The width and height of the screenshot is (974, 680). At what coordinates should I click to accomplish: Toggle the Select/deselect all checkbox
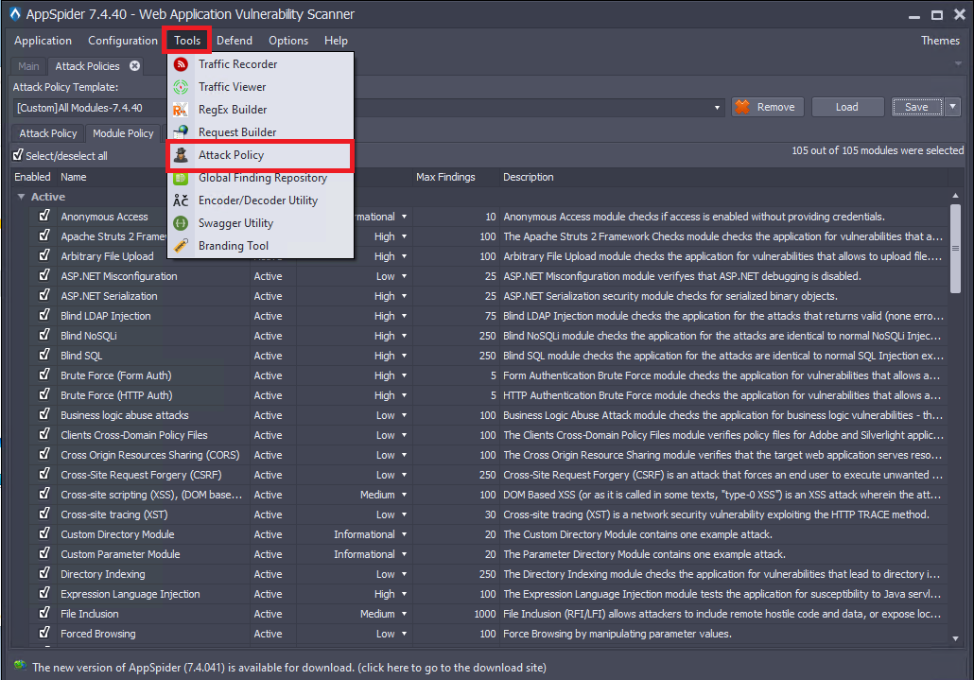18,155
